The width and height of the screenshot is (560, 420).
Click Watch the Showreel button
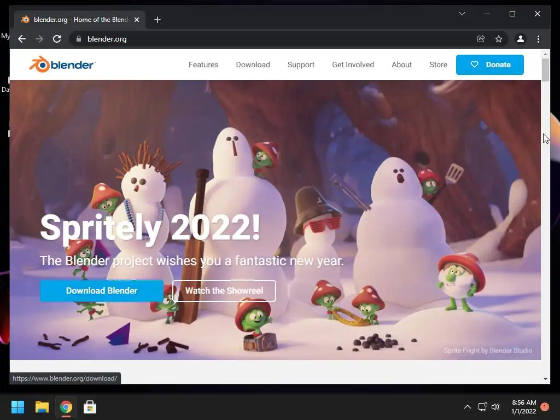coord(224,291)
